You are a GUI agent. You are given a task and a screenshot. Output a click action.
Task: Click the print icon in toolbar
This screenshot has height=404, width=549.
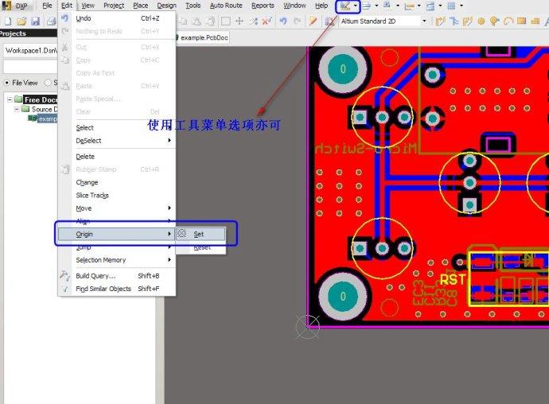pos(51,21)
